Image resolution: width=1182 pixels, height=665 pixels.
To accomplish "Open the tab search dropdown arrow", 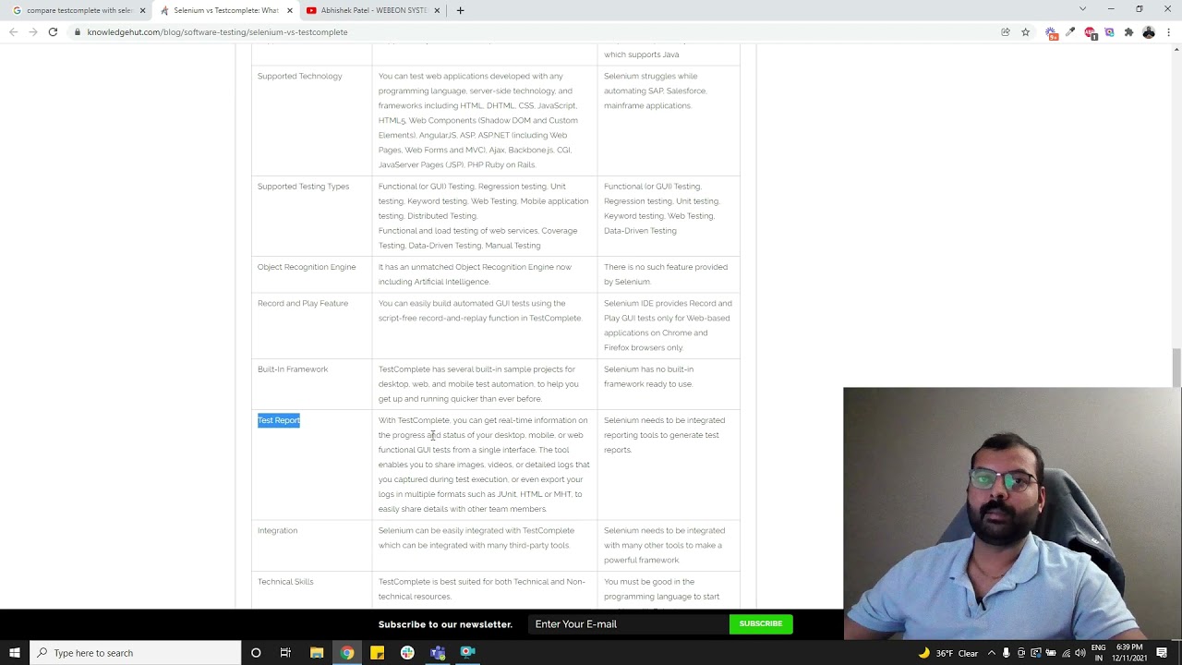I will (1082, 9).
